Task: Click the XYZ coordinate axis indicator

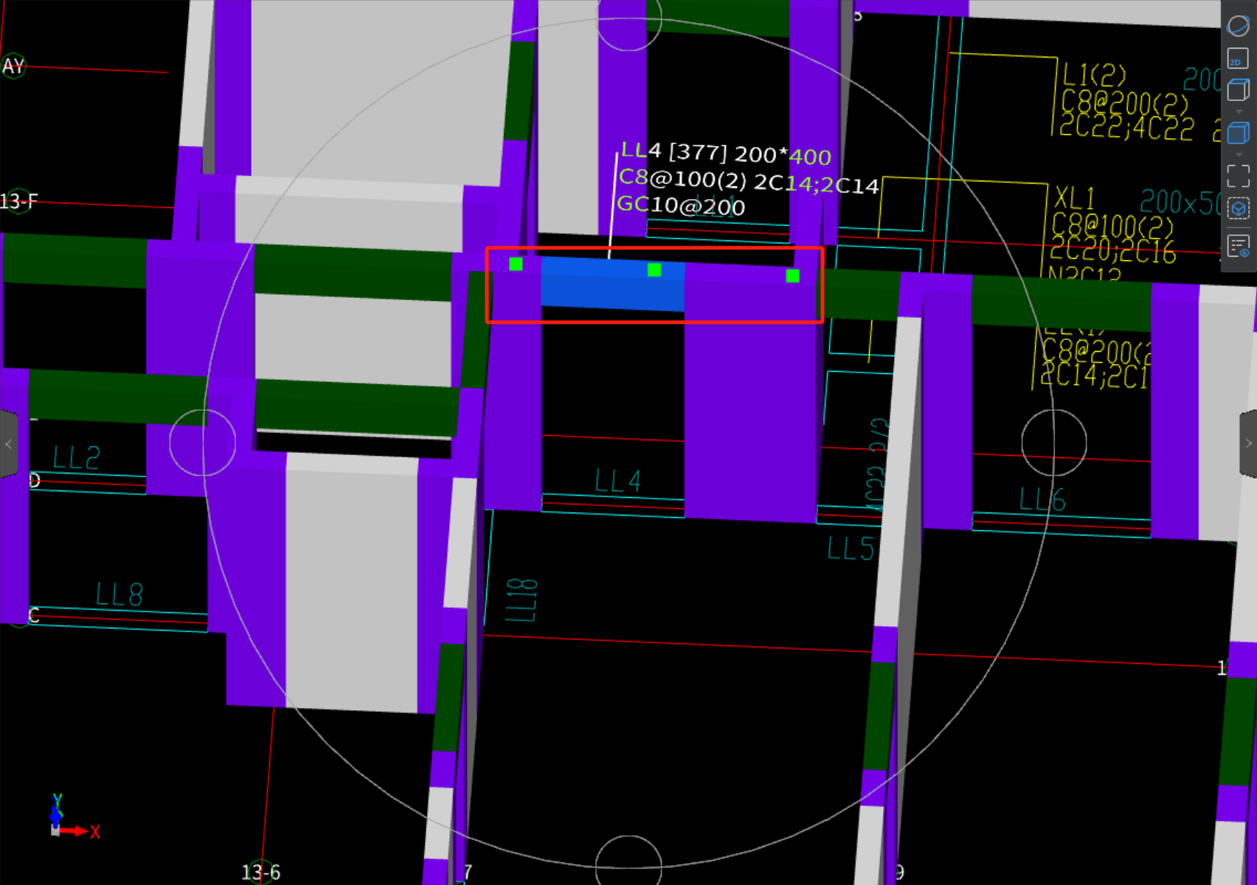Action: tap(74, 817)
